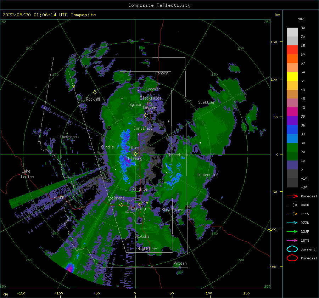Click the red forecast ellipse icon
This screenshot has width=319, height=298.
[292, 258]
